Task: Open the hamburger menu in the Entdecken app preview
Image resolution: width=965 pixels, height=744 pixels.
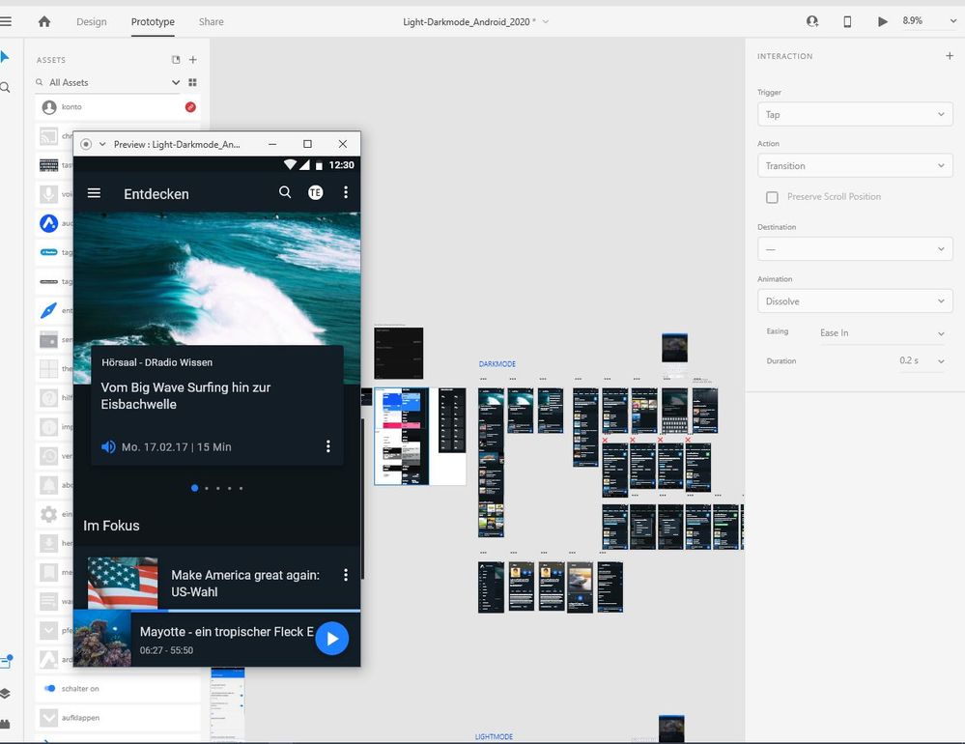Action: [x=94, y=193]
